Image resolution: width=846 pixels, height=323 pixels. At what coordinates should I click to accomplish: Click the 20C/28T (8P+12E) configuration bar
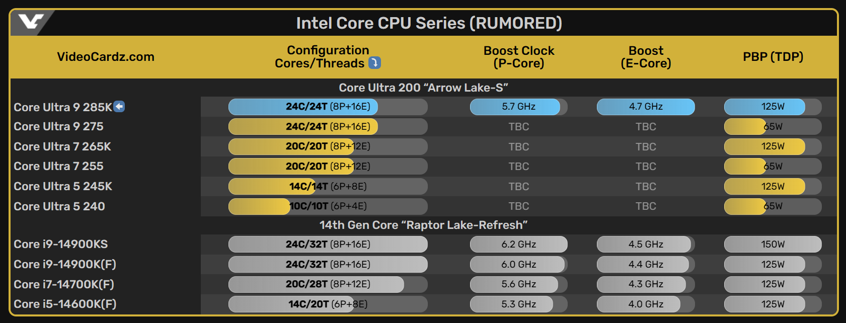[x=328, y=284]
